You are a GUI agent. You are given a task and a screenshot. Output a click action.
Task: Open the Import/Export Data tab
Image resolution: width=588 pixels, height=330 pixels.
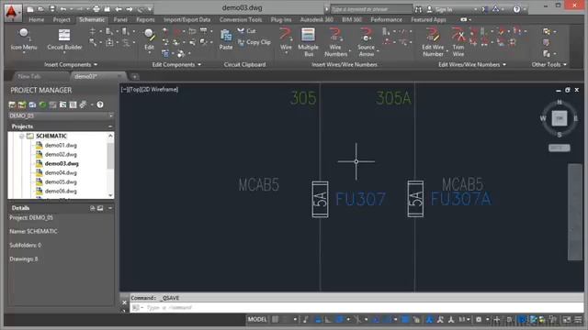[x=187, y=19]
